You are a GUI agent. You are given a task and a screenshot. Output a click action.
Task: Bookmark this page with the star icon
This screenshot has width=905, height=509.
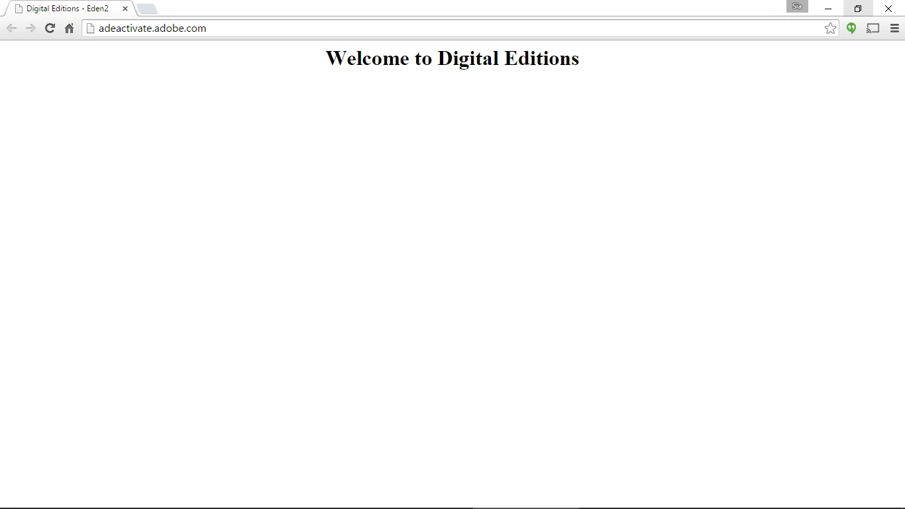(x=830, y=28)
